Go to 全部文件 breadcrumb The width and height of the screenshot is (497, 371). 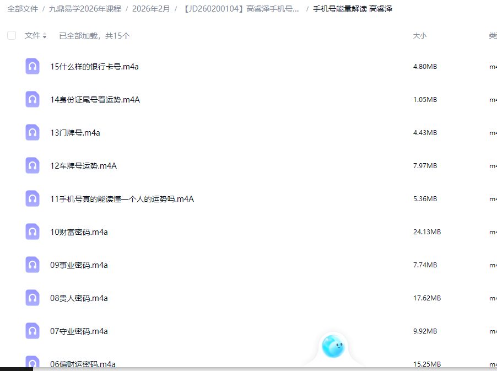(x=23, y=9)
